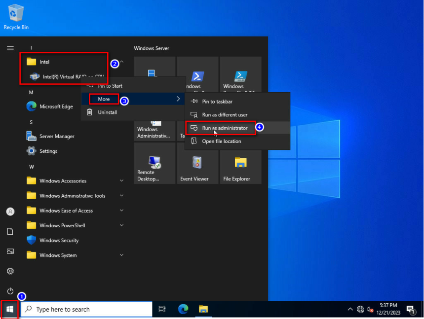
Task: Launch Microsoft Edge from the taskbar
Action: pos(183,309)
